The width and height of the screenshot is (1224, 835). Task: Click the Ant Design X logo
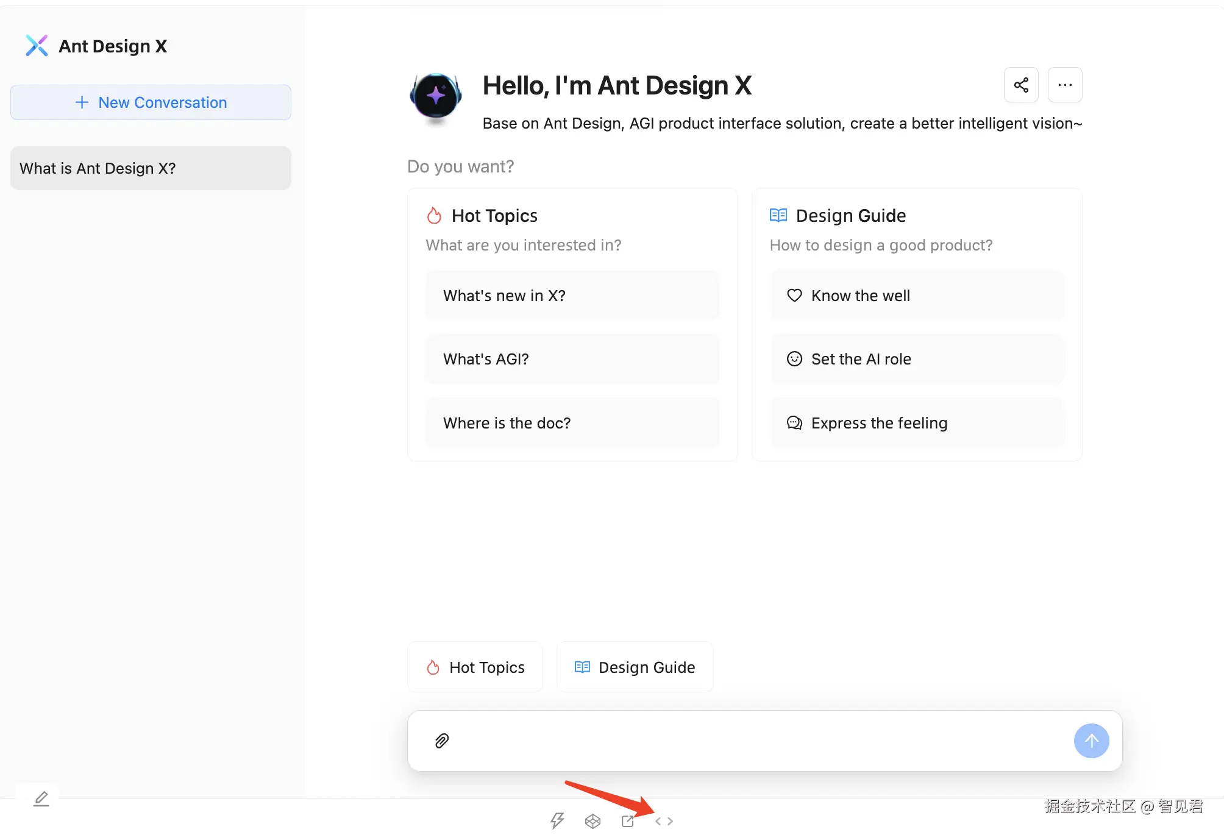click(x=37, y=46)
